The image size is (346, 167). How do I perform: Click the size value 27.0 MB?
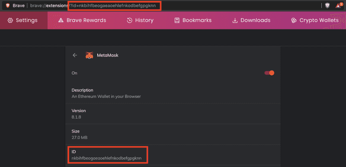tap(80, 138)
